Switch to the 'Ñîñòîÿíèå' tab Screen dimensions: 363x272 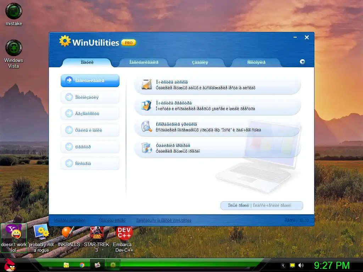(x=256, y=62)
